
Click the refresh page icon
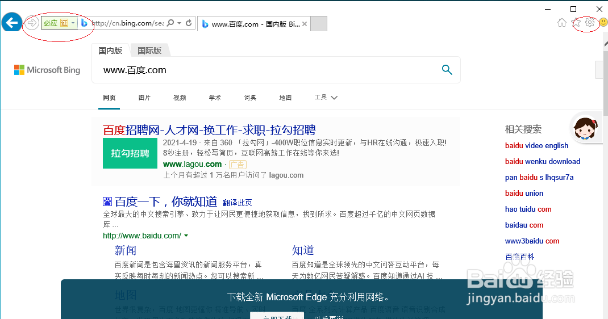pos(189,23)
